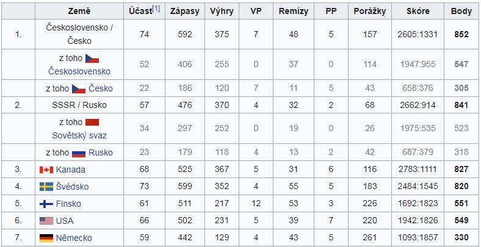481x247 pixels.
Task: Visit the Finsko page link
Action: (x=68, y=204)
